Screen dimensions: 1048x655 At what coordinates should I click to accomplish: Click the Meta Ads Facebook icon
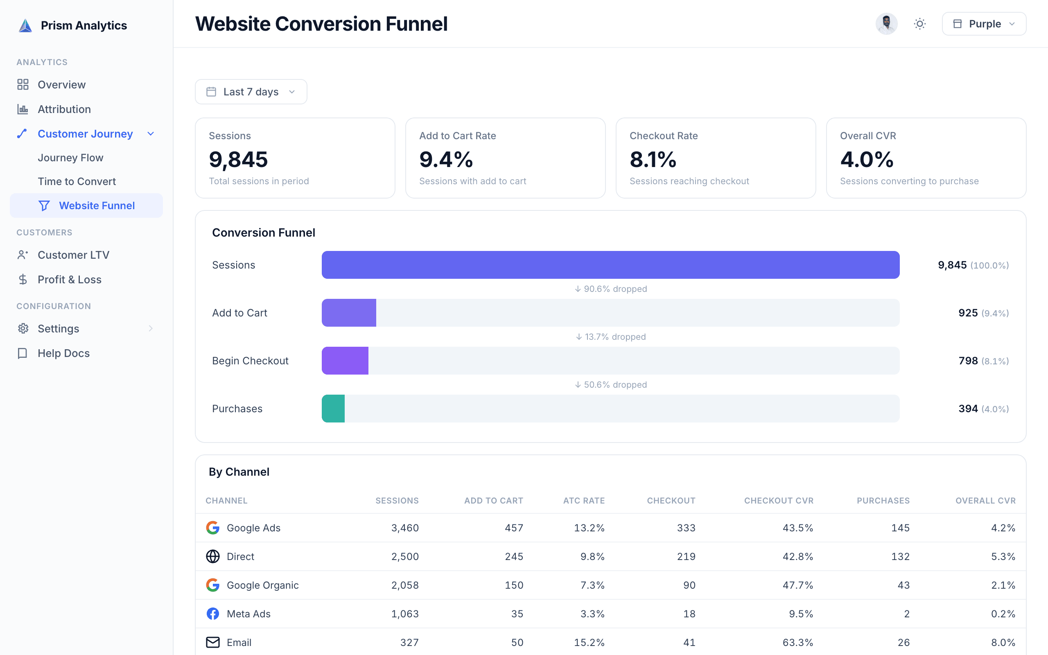(212, 613)
